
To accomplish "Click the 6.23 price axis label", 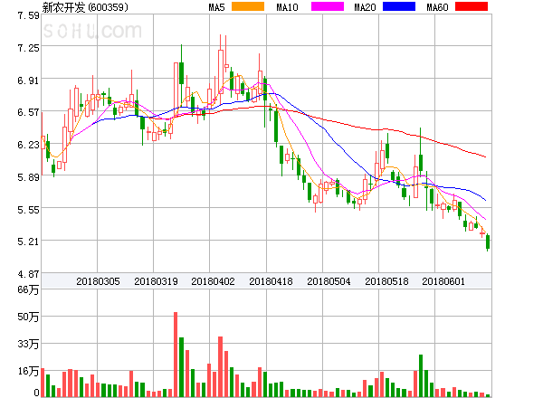I will point(28,145).
